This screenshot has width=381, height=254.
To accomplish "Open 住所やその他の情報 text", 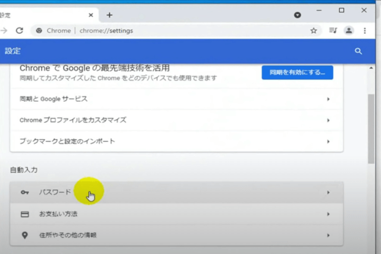I will point(68,235).
